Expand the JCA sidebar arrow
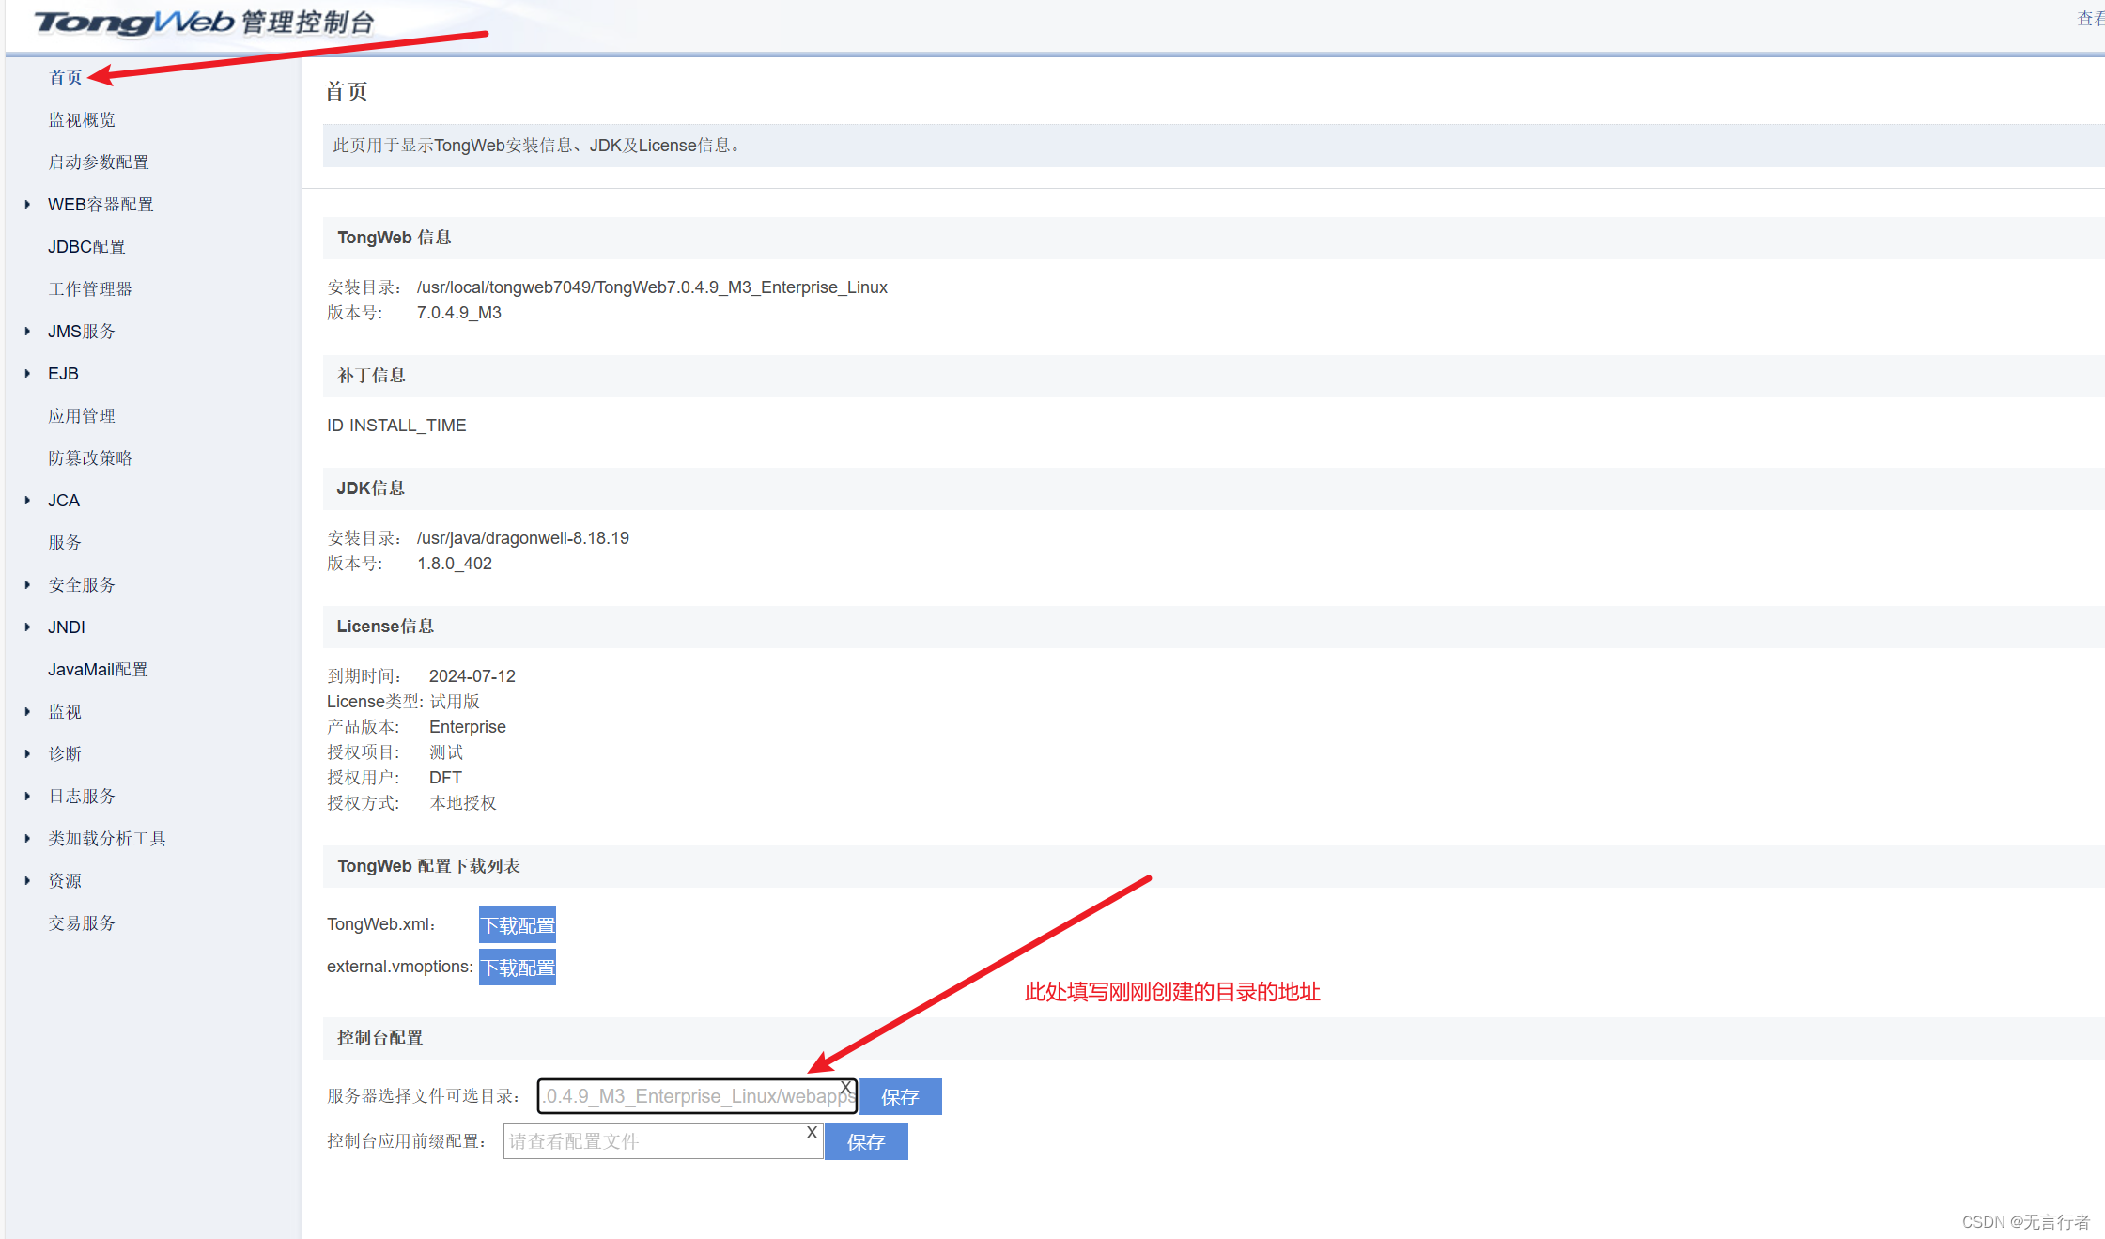This screenshot has height=1239, width=2105. tap(27, 500)
